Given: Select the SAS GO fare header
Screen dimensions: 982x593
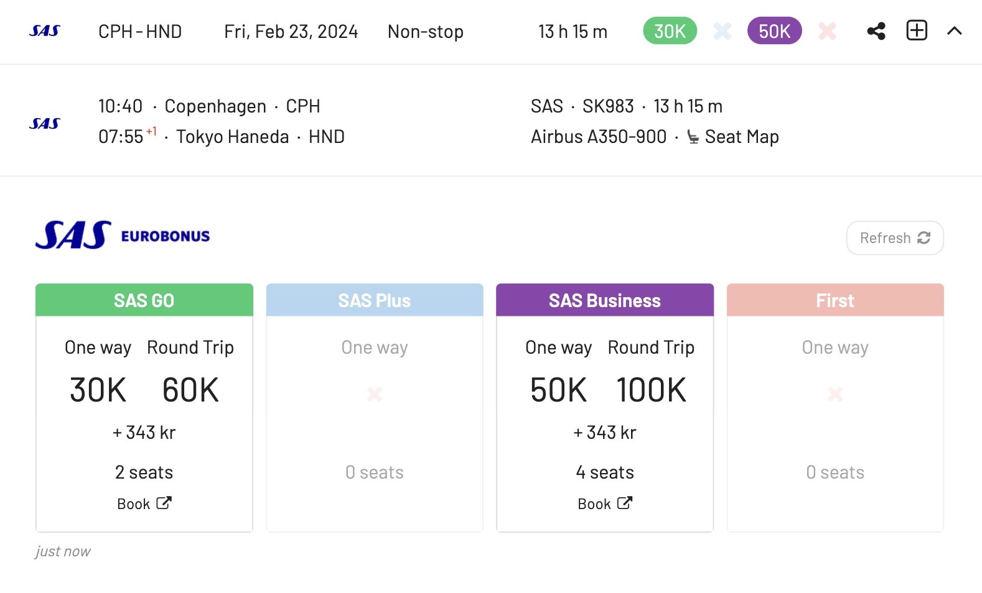Looking at the screenshot, I should (x=144, y=300).
